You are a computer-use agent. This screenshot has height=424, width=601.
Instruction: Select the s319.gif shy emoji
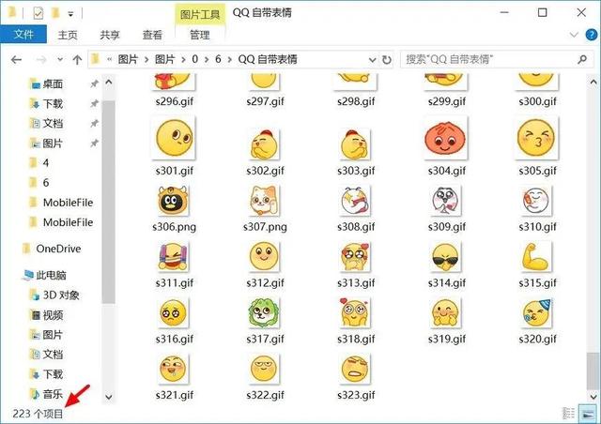[446, 313]
